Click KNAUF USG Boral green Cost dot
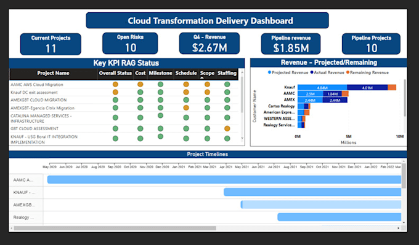The height and width of the screenshot is (245, 419). 140,139
